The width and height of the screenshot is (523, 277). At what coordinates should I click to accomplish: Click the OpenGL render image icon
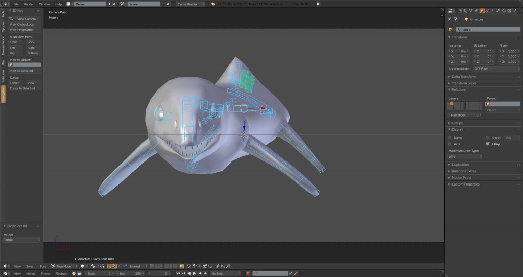[x=205, y=266]
